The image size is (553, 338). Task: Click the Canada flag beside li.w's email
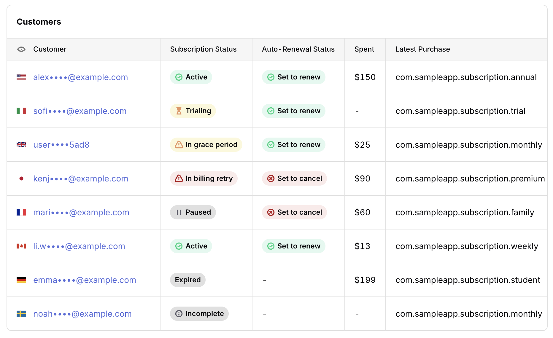click(21, 246)
